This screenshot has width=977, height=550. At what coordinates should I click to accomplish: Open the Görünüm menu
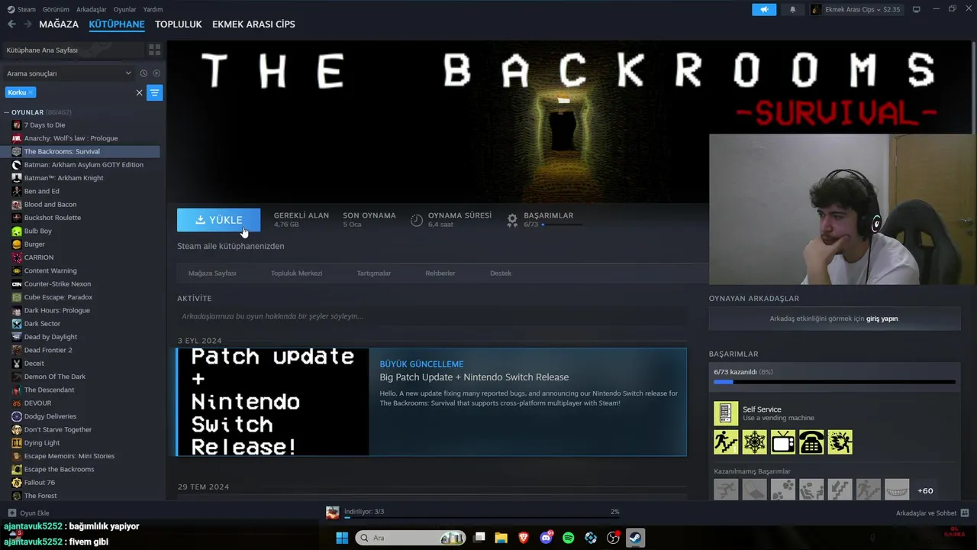pyautogui.click(x=56, y=9)
